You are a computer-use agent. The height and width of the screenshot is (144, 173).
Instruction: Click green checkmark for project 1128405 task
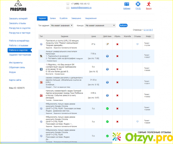click(107, 108)
